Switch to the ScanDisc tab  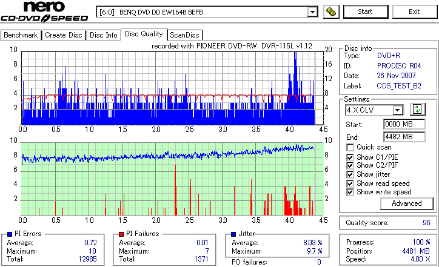coord(184,35)
